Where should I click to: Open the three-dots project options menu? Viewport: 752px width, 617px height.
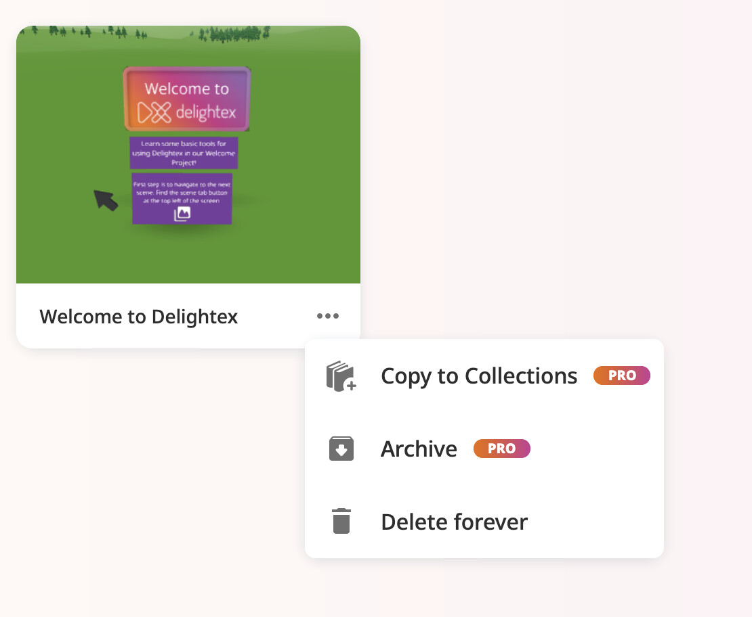click(x=328, y=316)
